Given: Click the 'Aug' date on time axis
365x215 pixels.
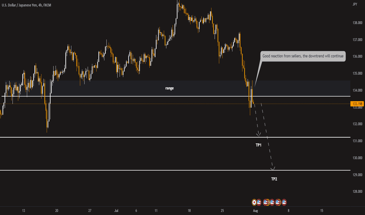Looking at the screenshot, I should click(255, 210).
